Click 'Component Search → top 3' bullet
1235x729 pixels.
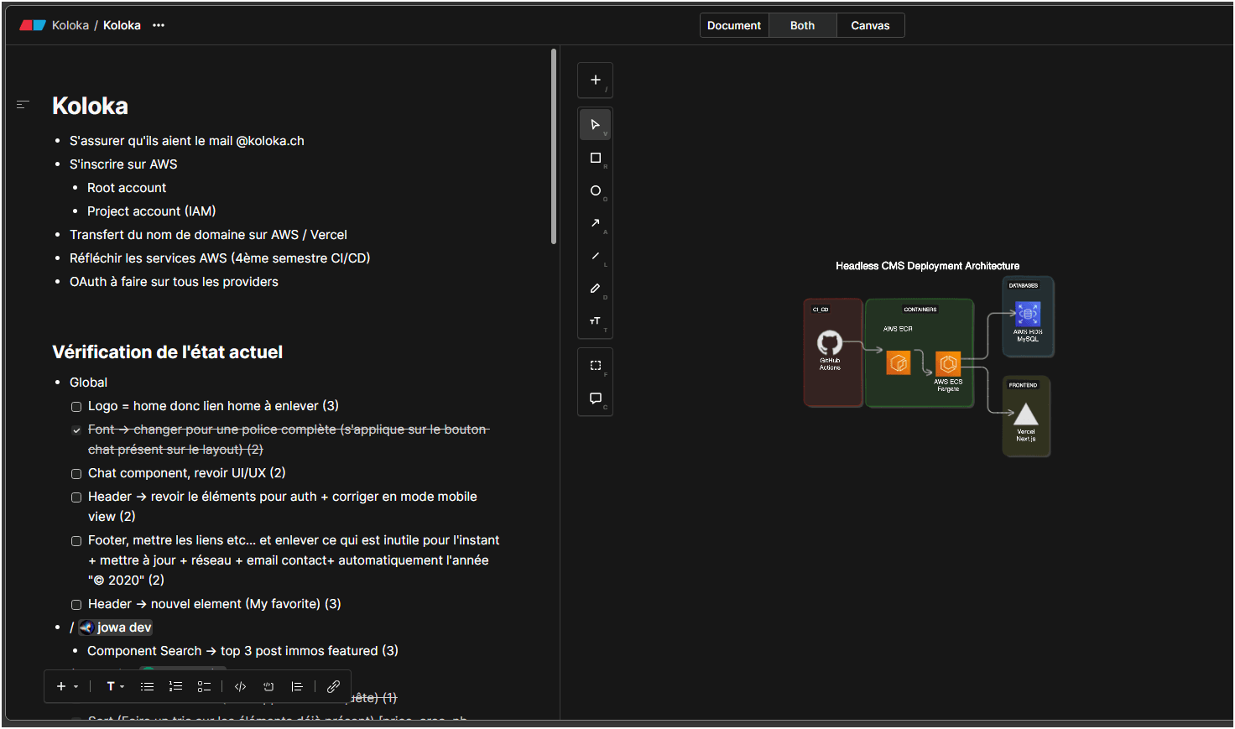242,651
